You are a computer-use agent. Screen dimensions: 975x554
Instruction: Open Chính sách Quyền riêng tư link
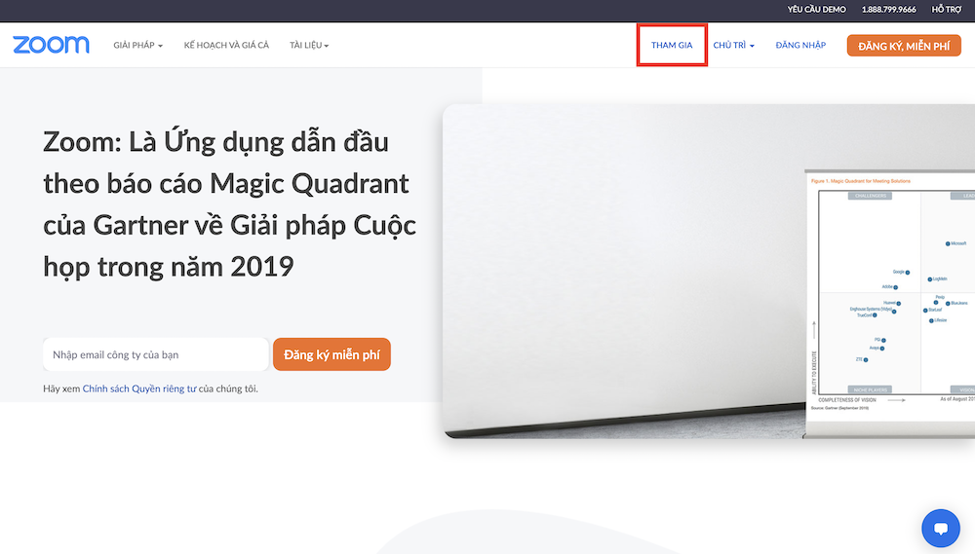[139, 388]
